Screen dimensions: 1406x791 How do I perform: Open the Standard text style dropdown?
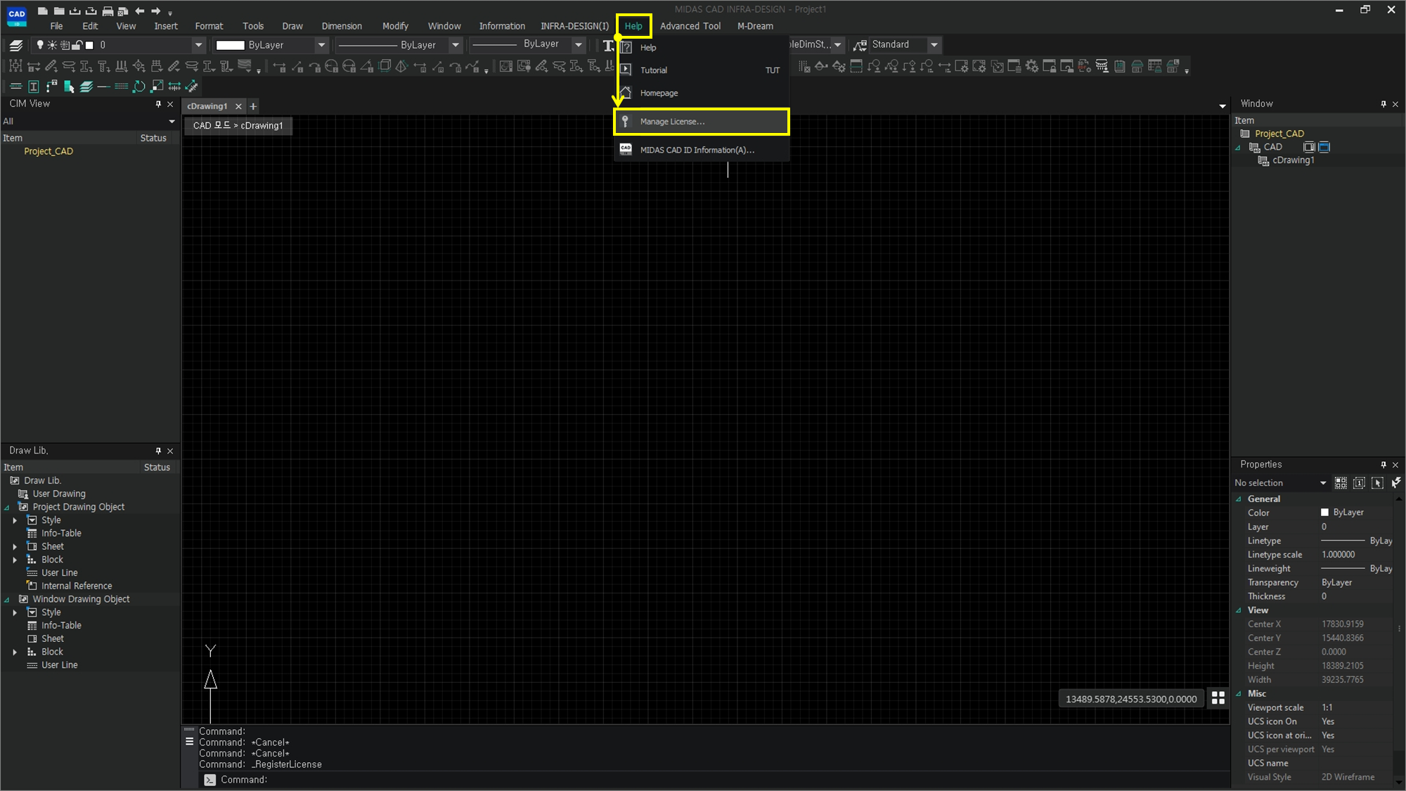click(934, 45)
